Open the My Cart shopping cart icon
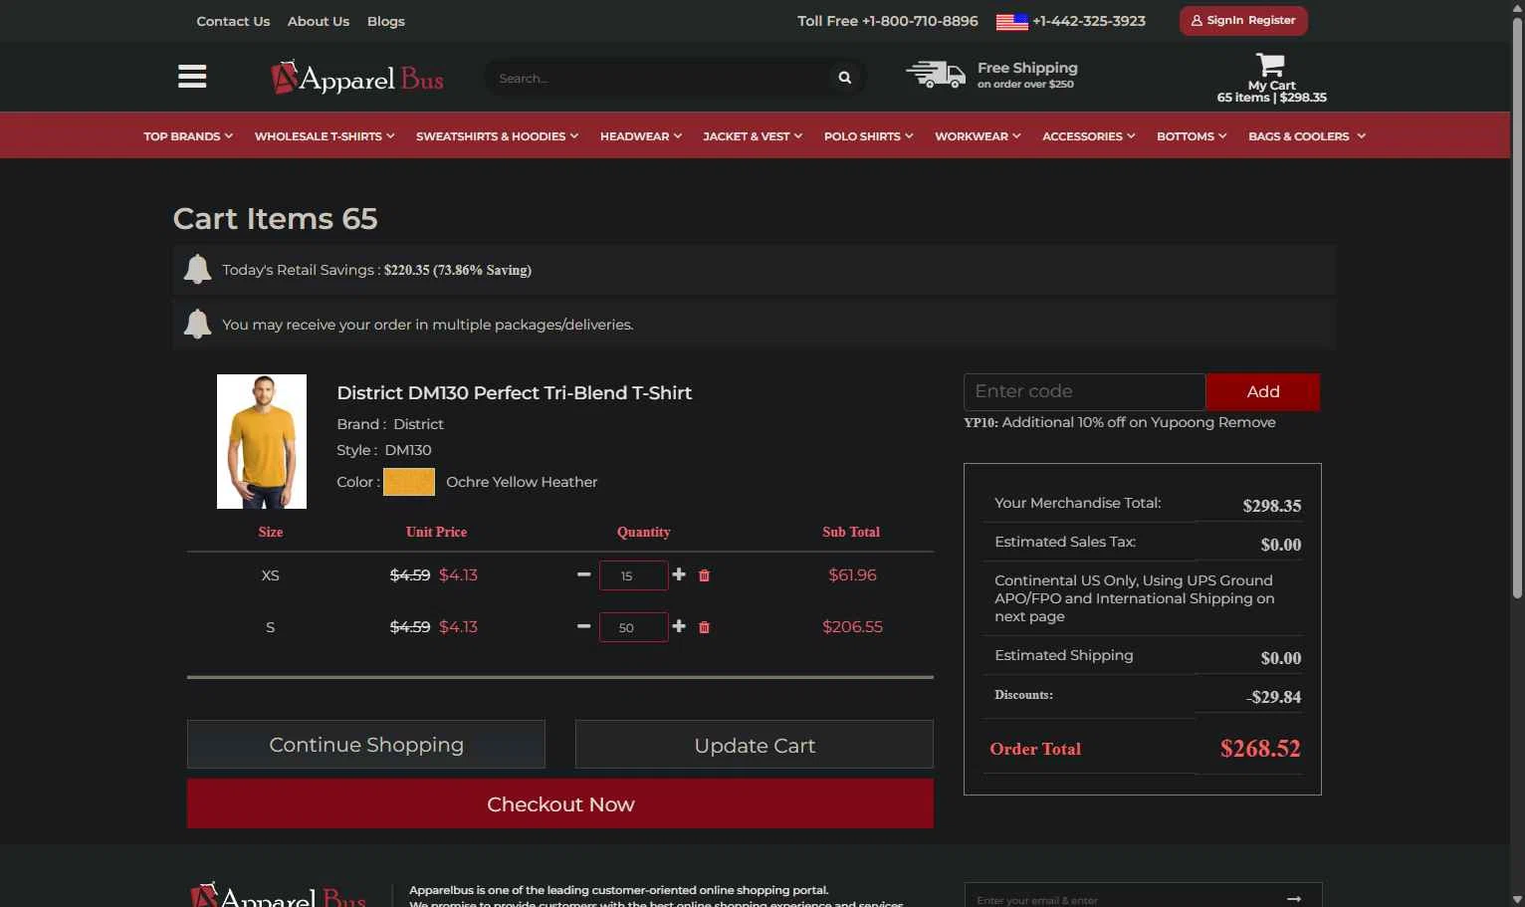Viewport: 1525px width, 907px height. point(1270,65)
